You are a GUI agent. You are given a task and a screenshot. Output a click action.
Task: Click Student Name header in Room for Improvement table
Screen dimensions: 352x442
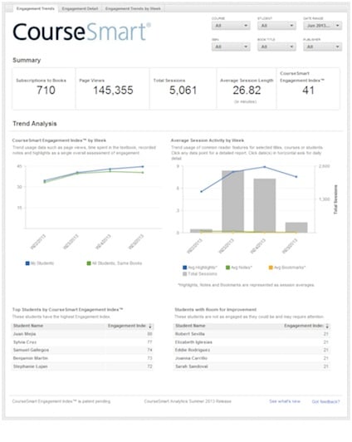click(190, 326)
